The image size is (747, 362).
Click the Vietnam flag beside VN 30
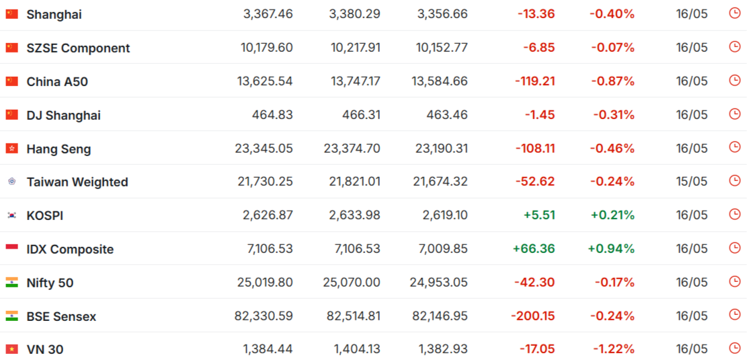click(11, 350)
